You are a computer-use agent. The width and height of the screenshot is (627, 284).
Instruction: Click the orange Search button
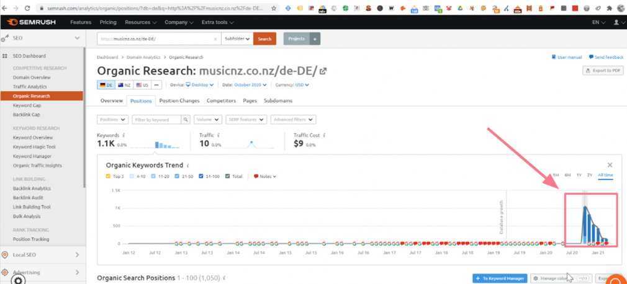264,38
